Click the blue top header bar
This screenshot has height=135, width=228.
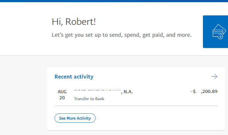[x=114, y=1]
